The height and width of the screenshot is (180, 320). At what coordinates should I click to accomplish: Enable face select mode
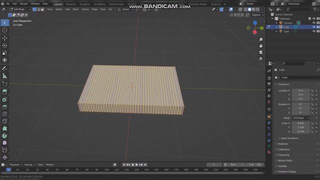click(x=42, y=9)
